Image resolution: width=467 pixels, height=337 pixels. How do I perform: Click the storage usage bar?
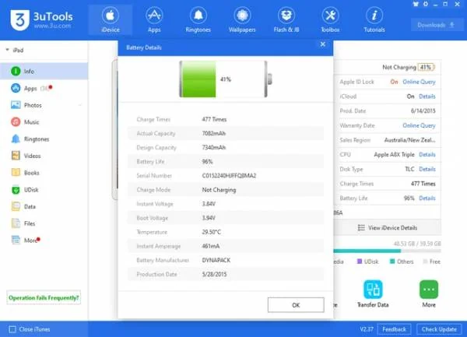pos(387,251)
